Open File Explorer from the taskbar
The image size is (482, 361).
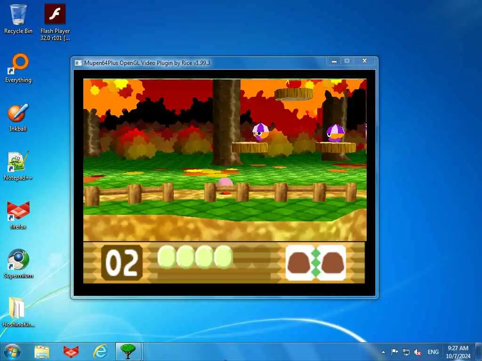(x=42, y=352)
